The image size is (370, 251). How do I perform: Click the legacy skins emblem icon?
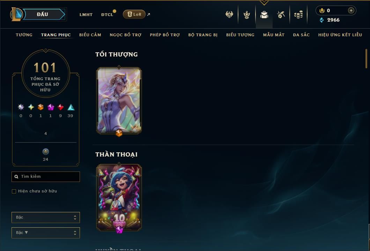(45, 152)
